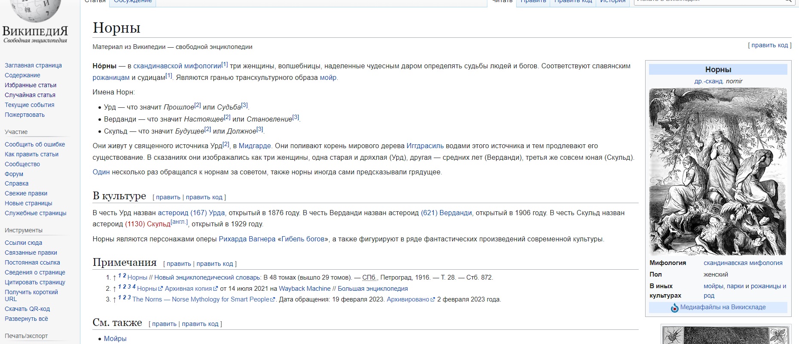
Task: Open the Norns engraving in the infobox
Action: click(x=718, y=172)
